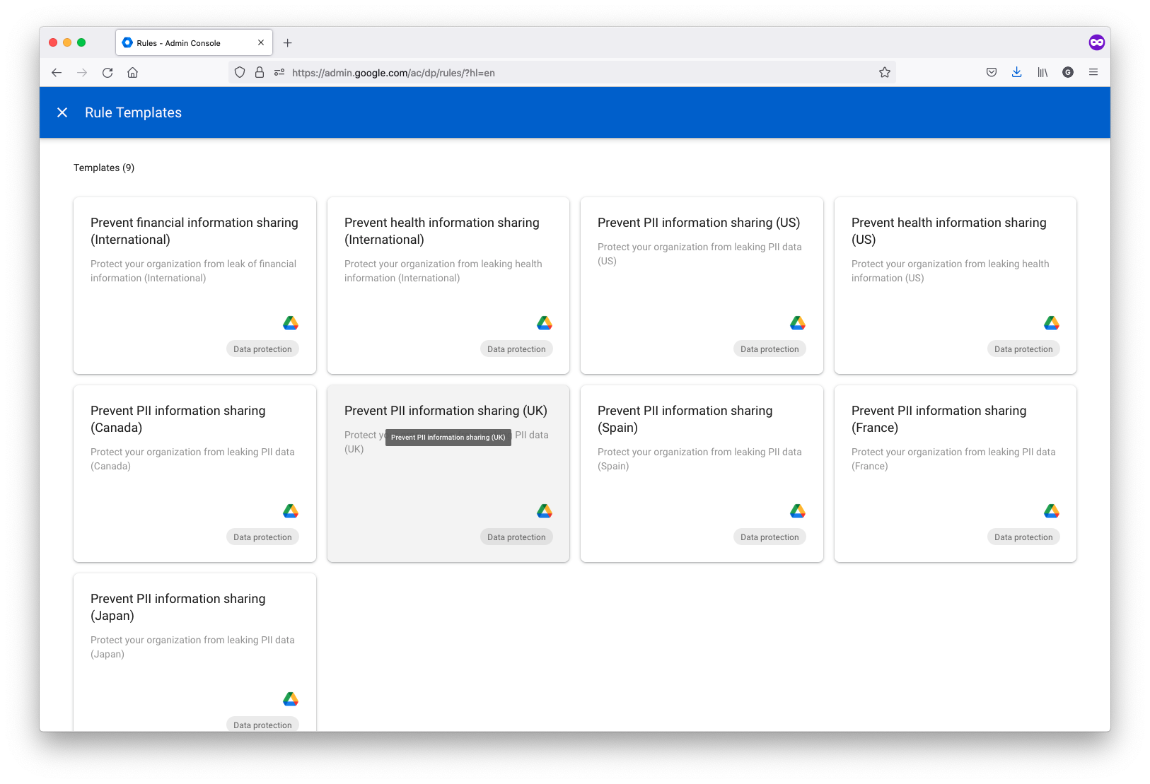Open Prevent PII information sharing (France) template
1150x784 pixels.
[956, 474]
